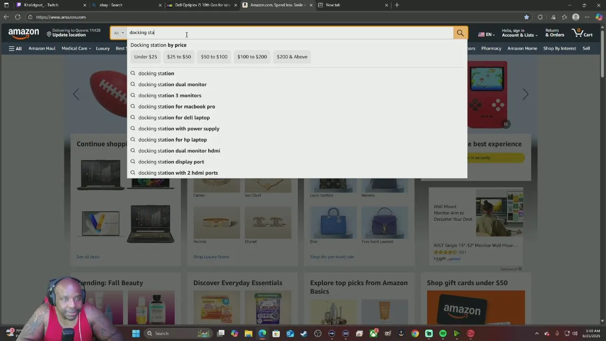The height and width of the screenshot is (341, 606).
Task: Reload the page with refresh icon
Action: [x=18, y=17]
